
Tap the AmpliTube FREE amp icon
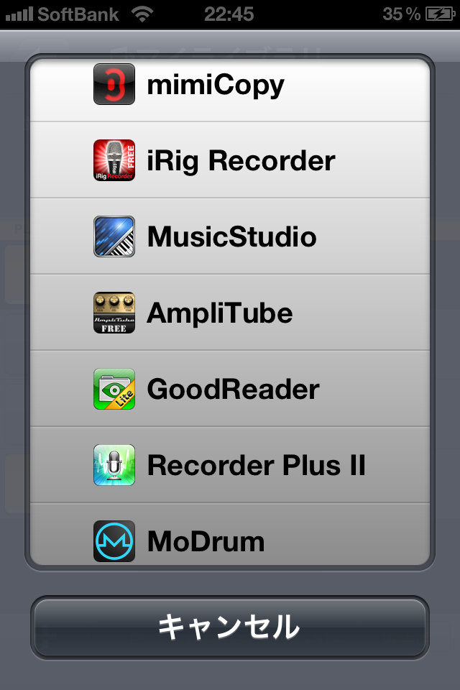pos(114,313)
